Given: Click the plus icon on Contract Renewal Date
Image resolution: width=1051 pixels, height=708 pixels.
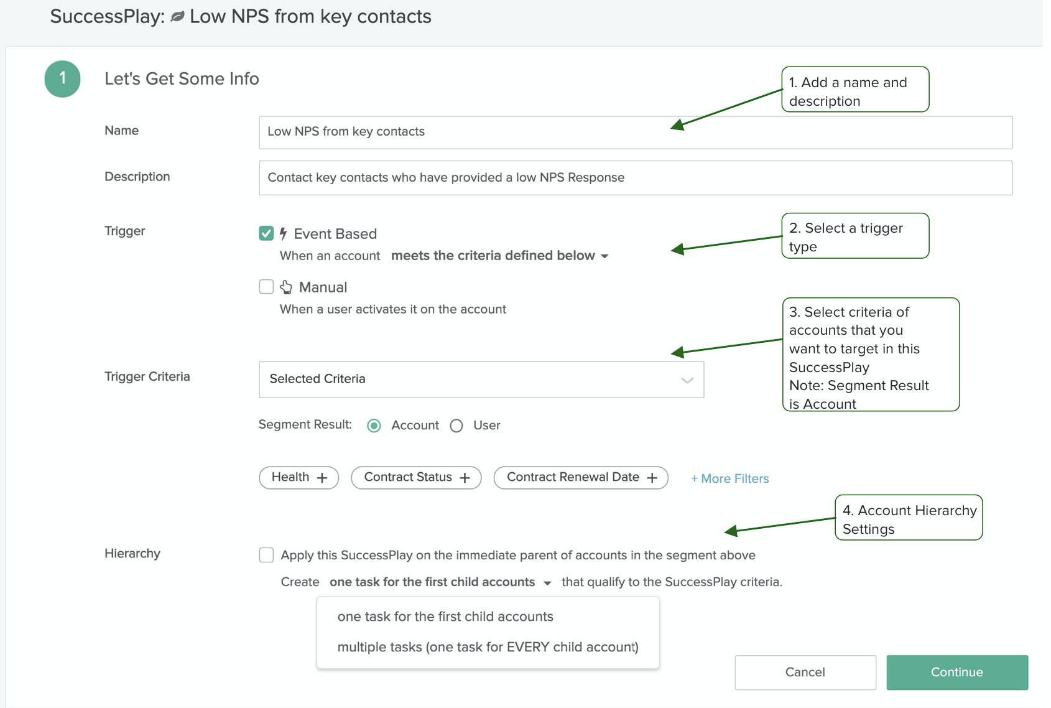Looking at the screenshot, I should (x=652, y=478).
